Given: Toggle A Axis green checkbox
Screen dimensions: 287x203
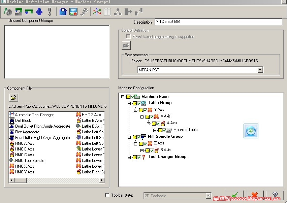Looking at the screenshot, I should pos(158,124).
